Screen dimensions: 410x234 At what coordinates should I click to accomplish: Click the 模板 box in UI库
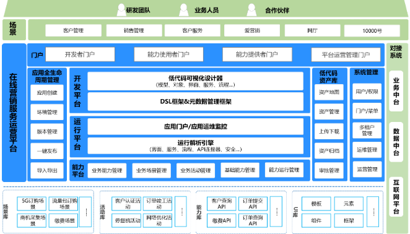(316, 204)
